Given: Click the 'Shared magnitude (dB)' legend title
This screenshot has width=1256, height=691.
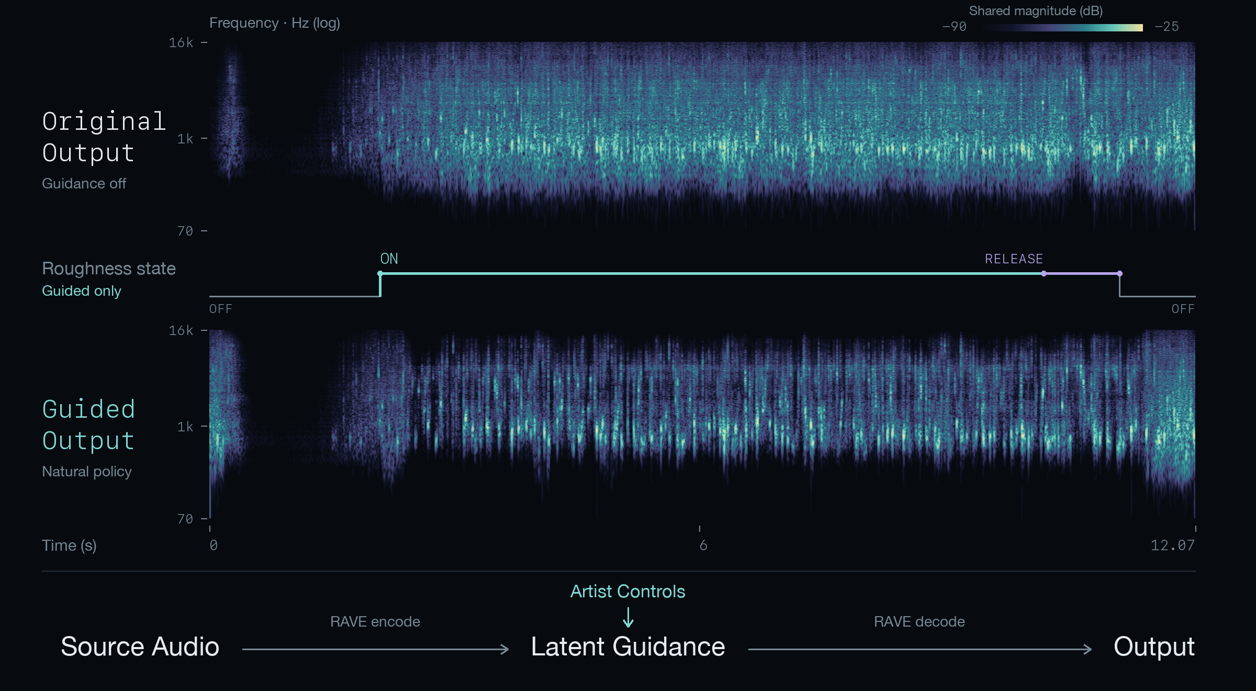Looking at the screenshot, I should point(1036,11).
